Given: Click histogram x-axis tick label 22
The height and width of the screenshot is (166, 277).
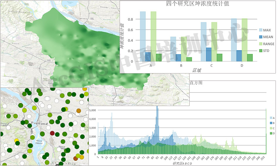Looking at the screenshot, I should (x=111, y=158).
